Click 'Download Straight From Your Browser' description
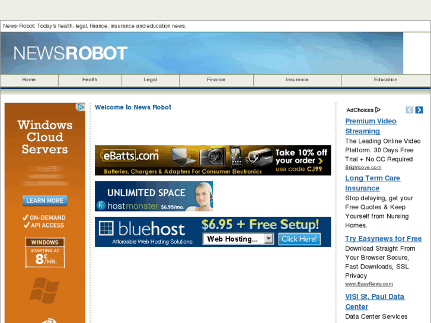431x323 pixels. (x=381, y=262)
